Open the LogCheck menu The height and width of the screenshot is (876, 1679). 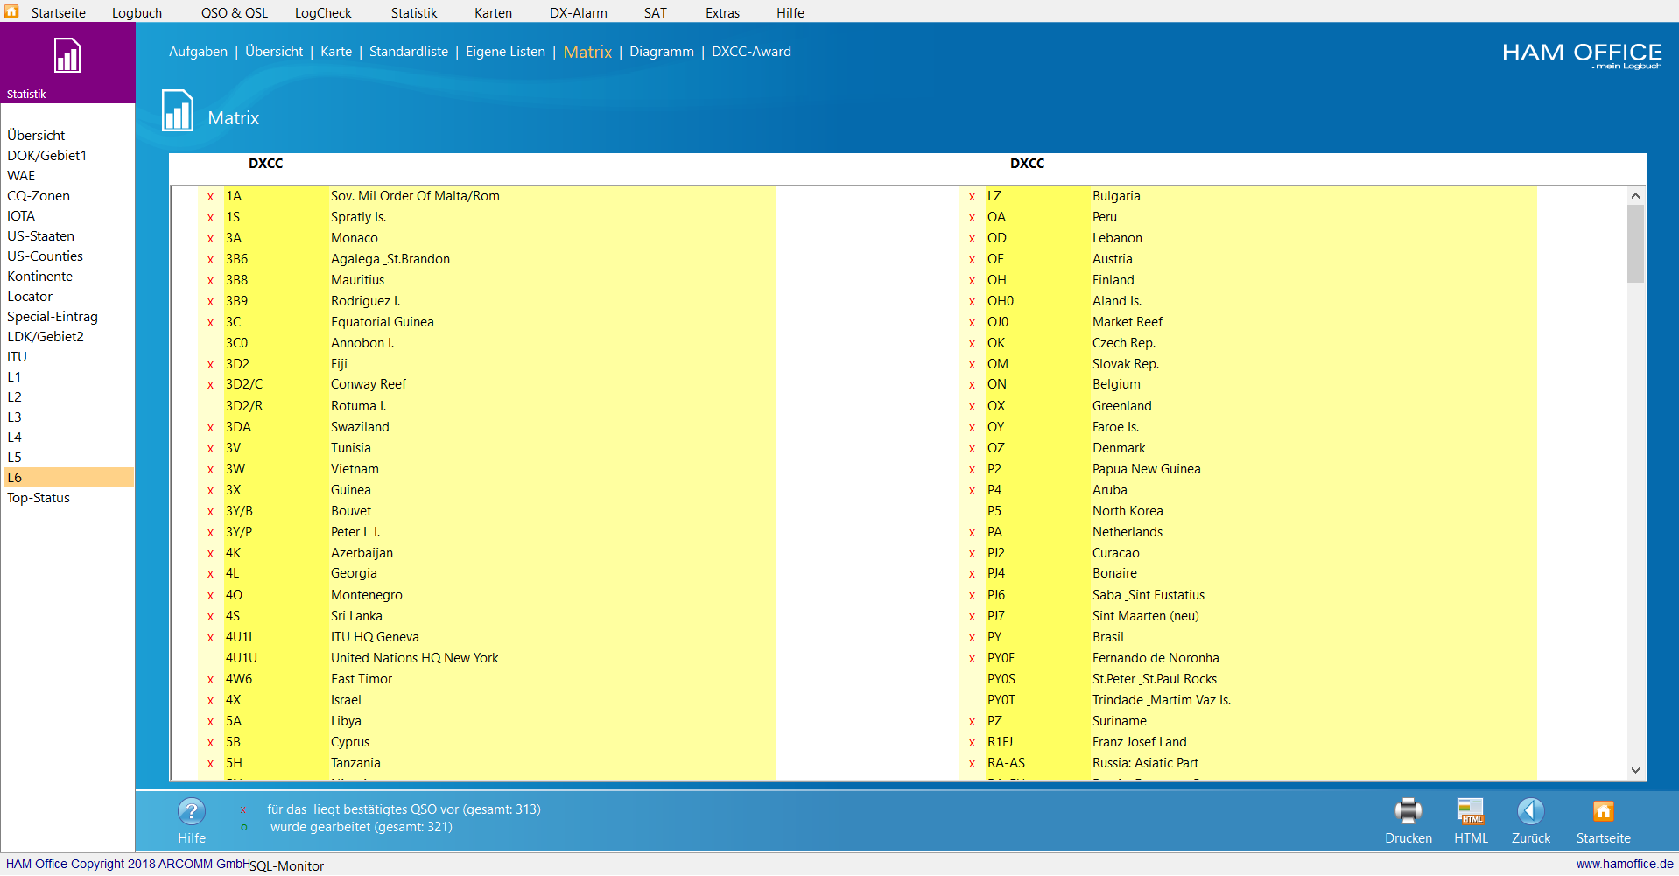(x=322, y=13)
